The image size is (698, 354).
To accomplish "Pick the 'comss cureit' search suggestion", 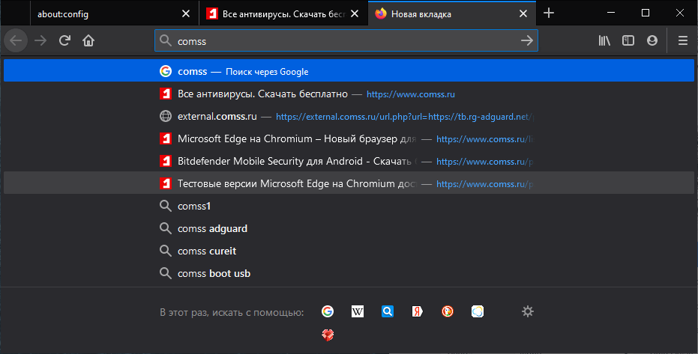I will 207,251.
